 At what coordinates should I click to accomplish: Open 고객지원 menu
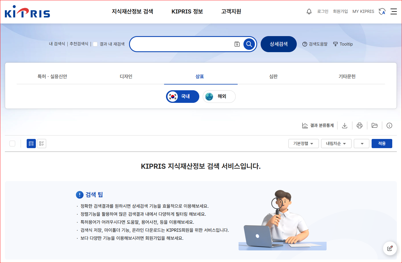tap(231, 11)
